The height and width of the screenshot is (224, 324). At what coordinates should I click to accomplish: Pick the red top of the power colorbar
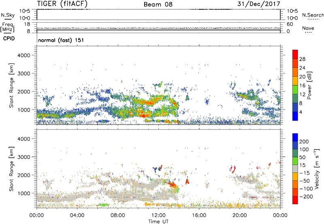(295, 54)
